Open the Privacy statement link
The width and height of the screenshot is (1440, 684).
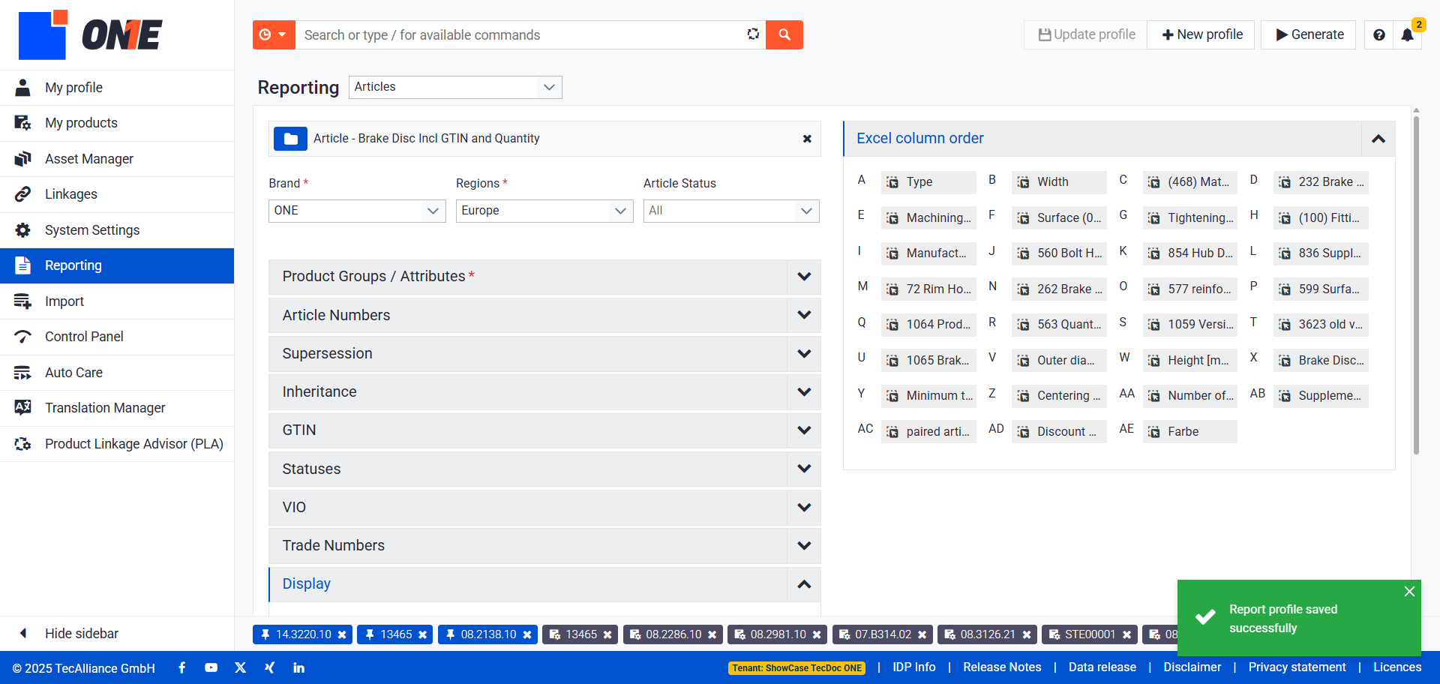pyautogui.click(x=1297, y=667)
